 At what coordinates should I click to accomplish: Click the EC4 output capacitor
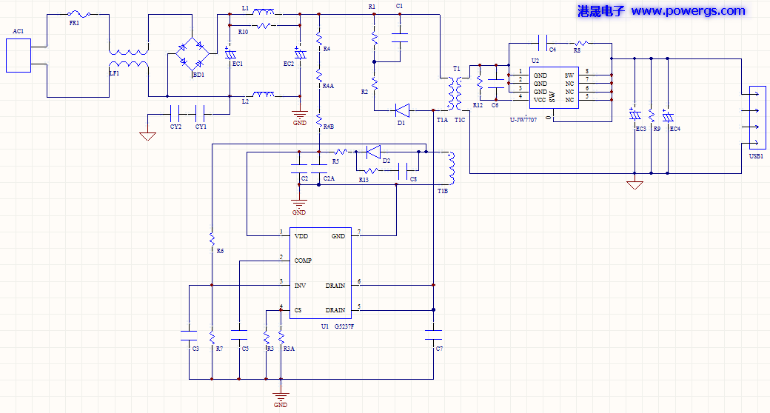coord(668,117)
